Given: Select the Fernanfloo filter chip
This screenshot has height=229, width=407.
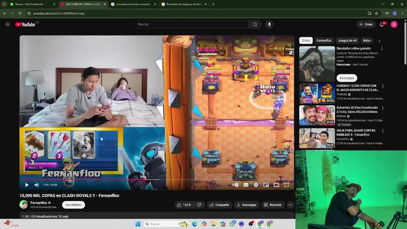Looking at the screenshot, I should point(324,40).
